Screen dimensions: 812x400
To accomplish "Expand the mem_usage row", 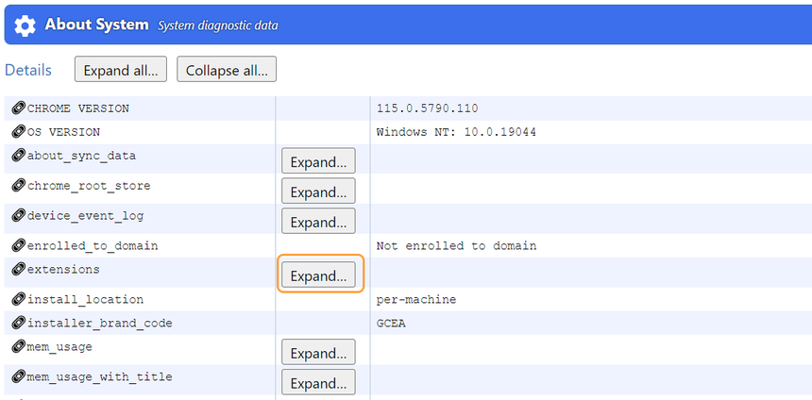I will 318,352.
